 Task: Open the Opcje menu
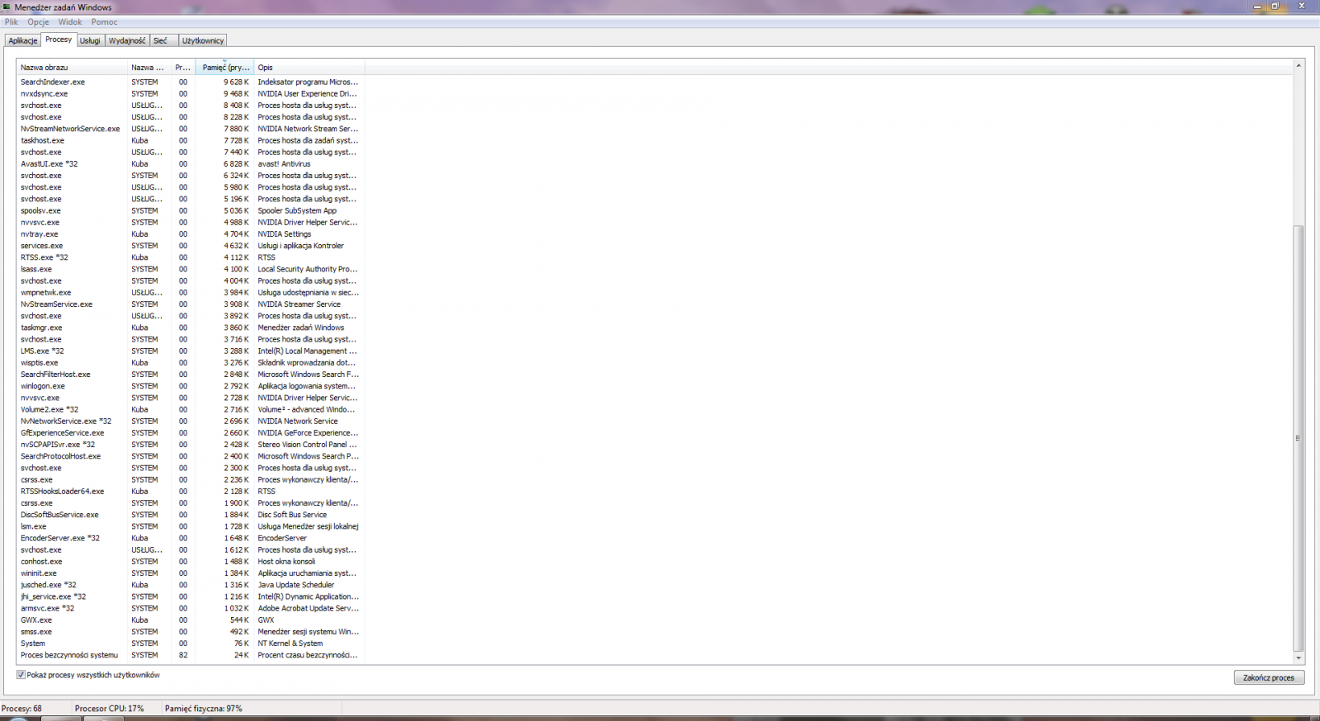tap(38, 22)
